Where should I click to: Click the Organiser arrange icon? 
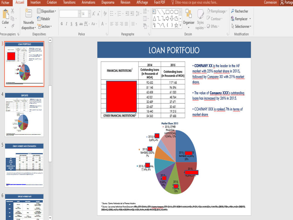pyautogui.click(x=188, y=14)
